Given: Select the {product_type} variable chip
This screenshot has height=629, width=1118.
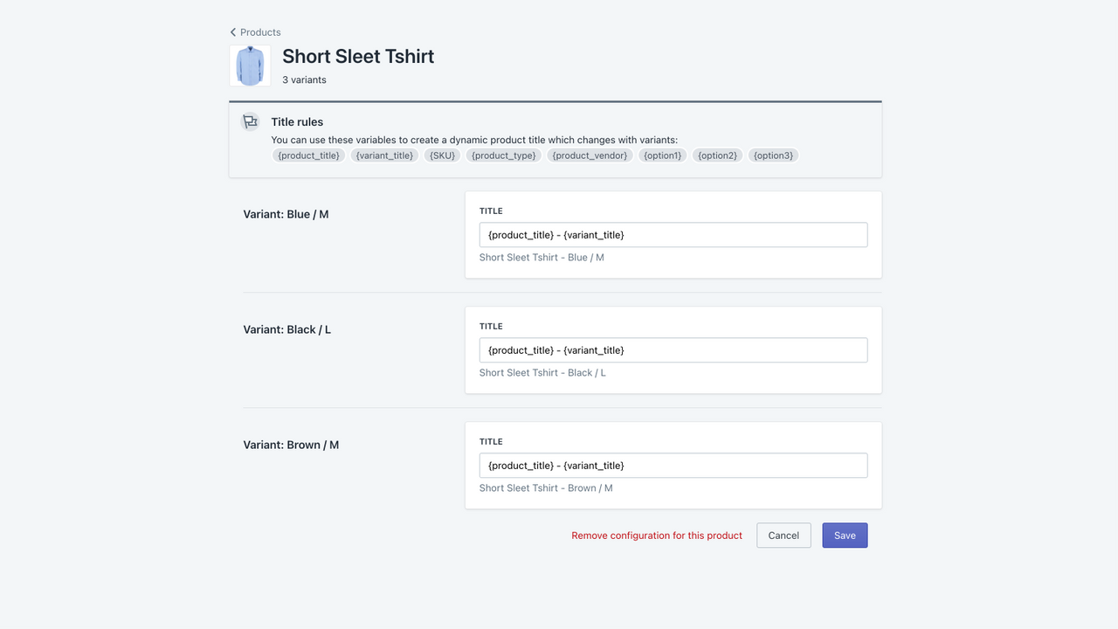Looking at the screenshot, I should [504, 156].
